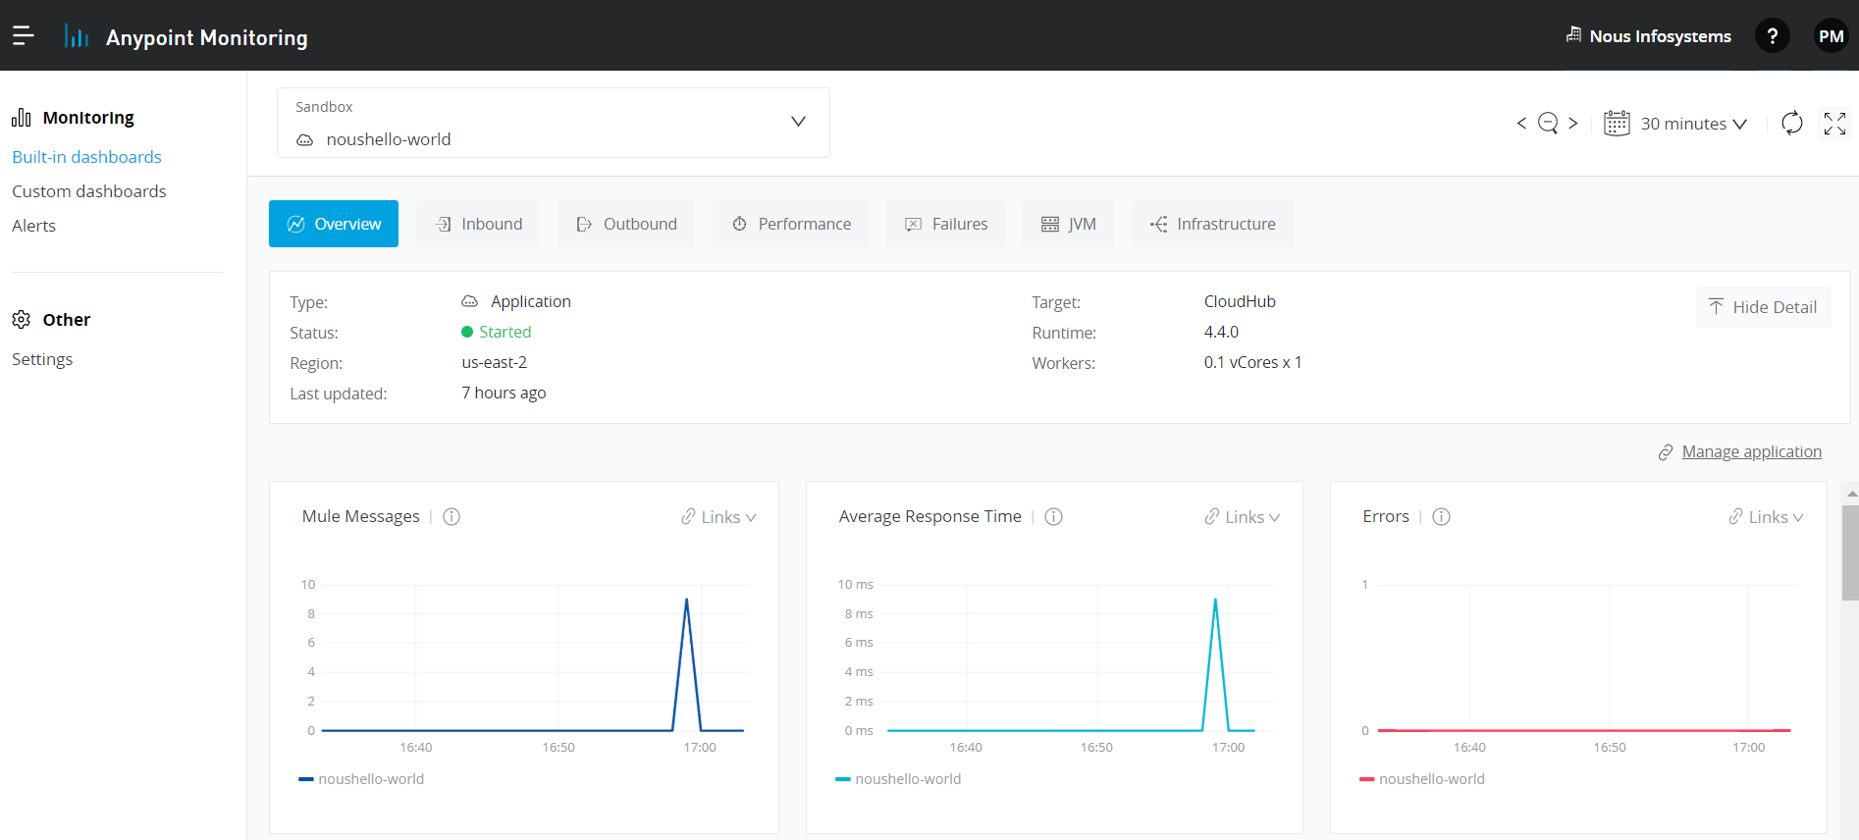Open the Performance tab

[791, 224]
